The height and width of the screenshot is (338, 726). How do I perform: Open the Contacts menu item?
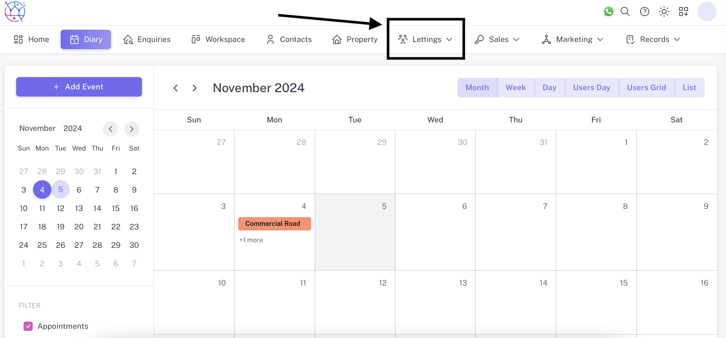289,39
